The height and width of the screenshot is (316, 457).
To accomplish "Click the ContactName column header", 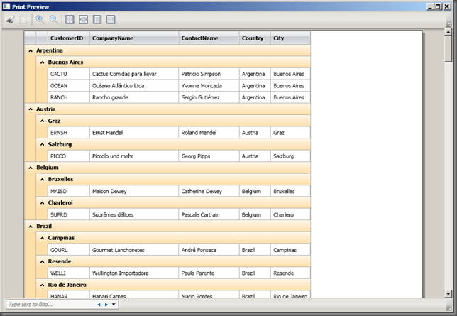I will coord(209,38).
